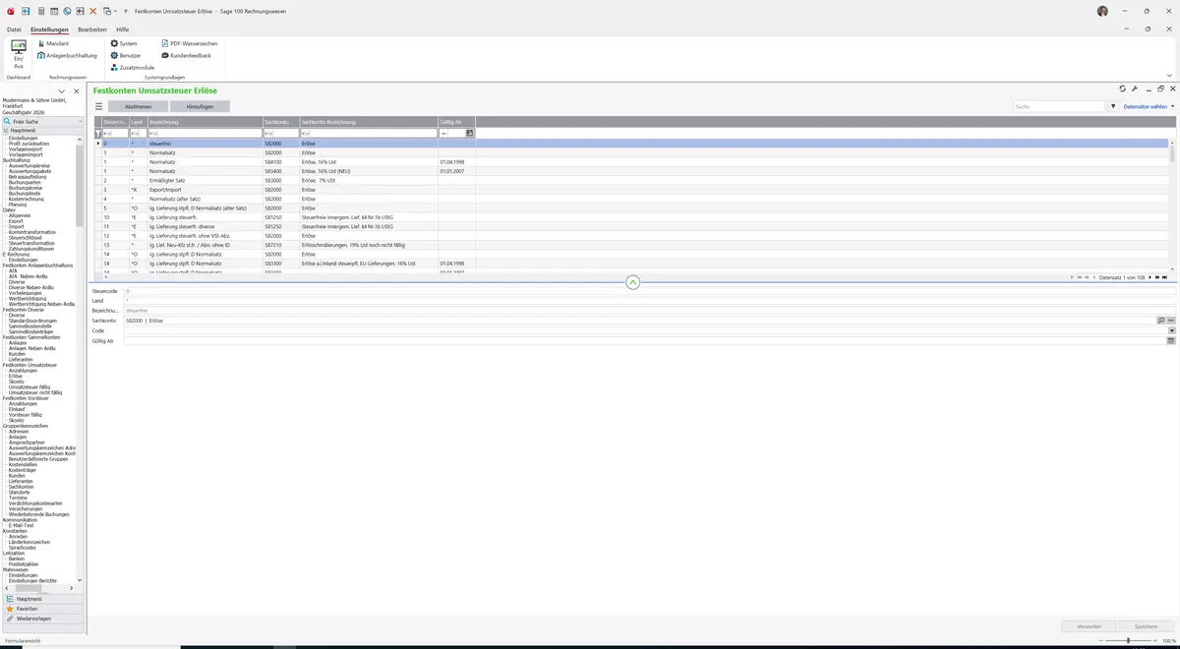Screen dimensions: 1180x649
Task: Open the Code field dropdown
Action: point(1171,330)
